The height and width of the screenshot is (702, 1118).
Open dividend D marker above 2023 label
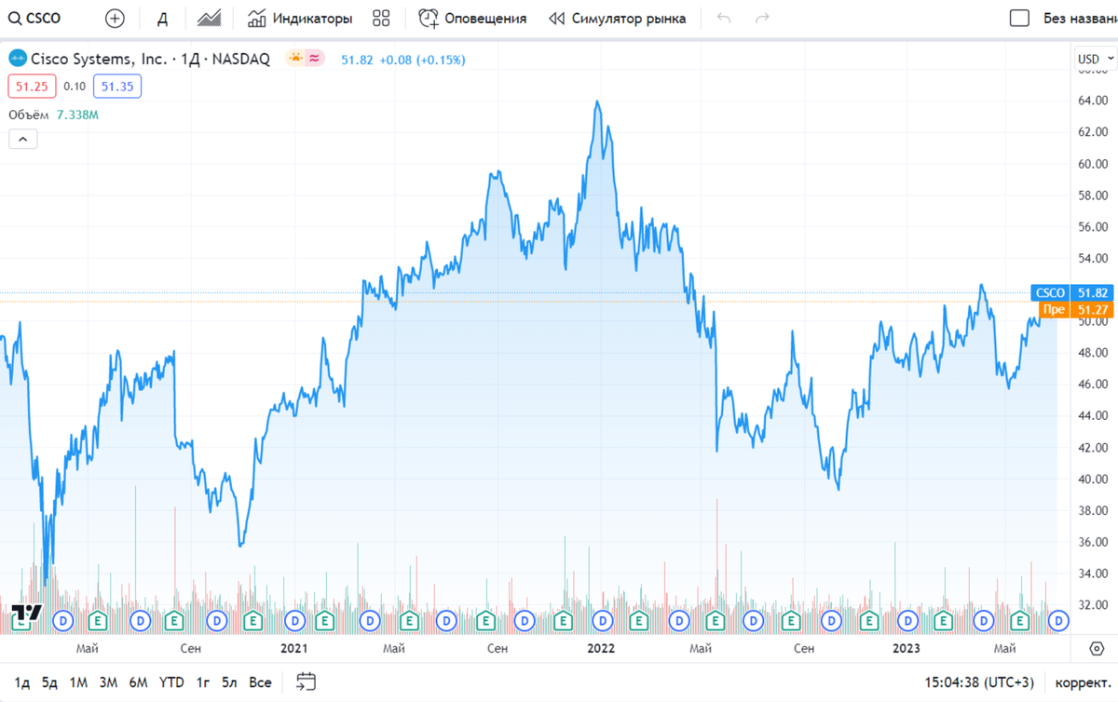click(907, 619)
